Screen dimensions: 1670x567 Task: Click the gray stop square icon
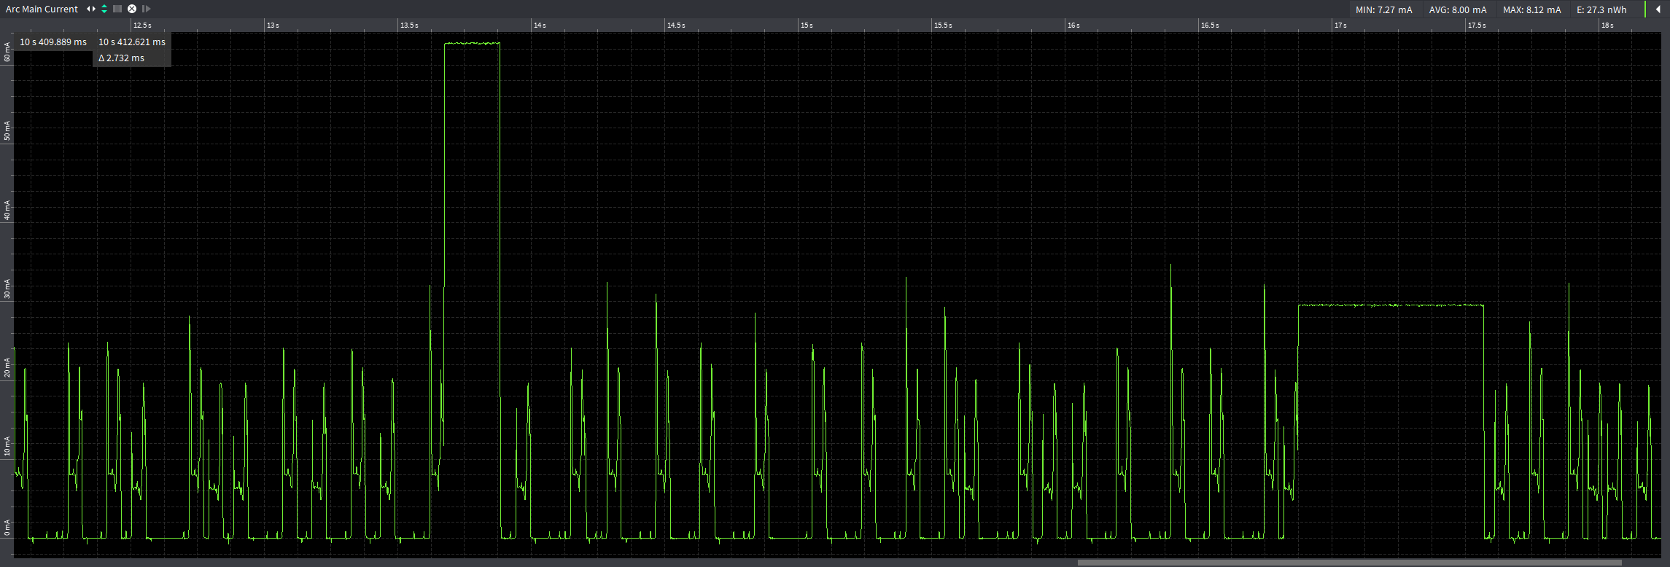117,9
